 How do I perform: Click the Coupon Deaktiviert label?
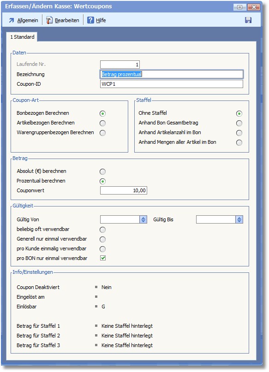(x=38, y=287)
